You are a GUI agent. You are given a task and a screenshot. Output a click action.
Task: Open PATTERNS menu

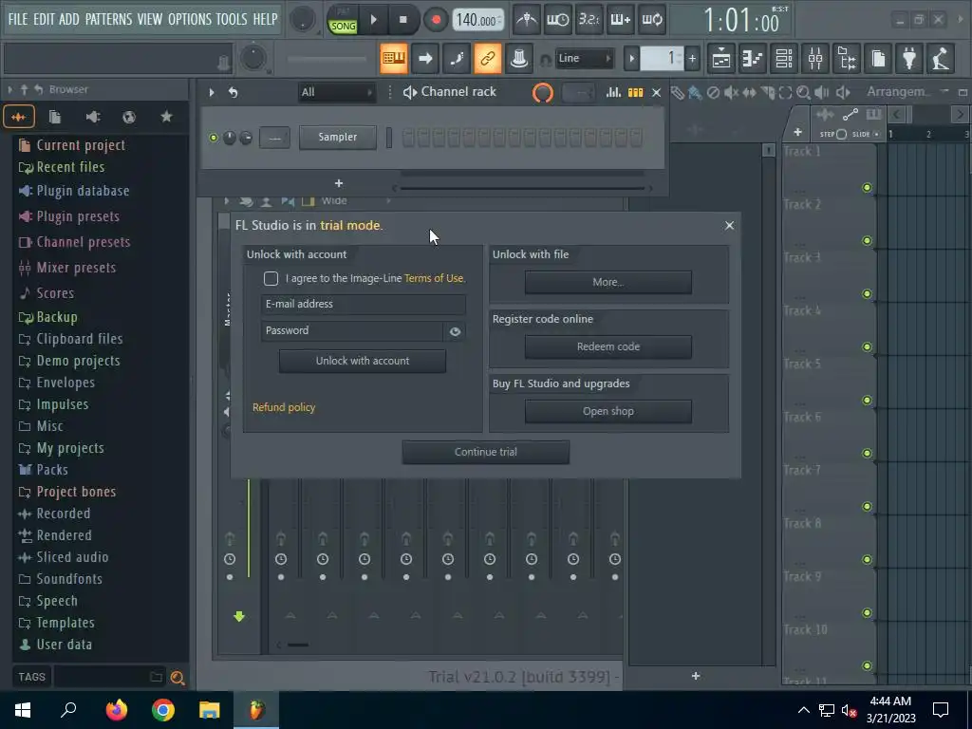[x=108, y=19]
